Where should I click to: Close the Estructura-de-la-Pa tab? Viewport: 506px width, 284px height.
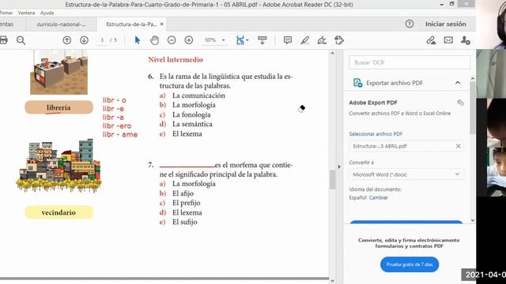point(161,24)
